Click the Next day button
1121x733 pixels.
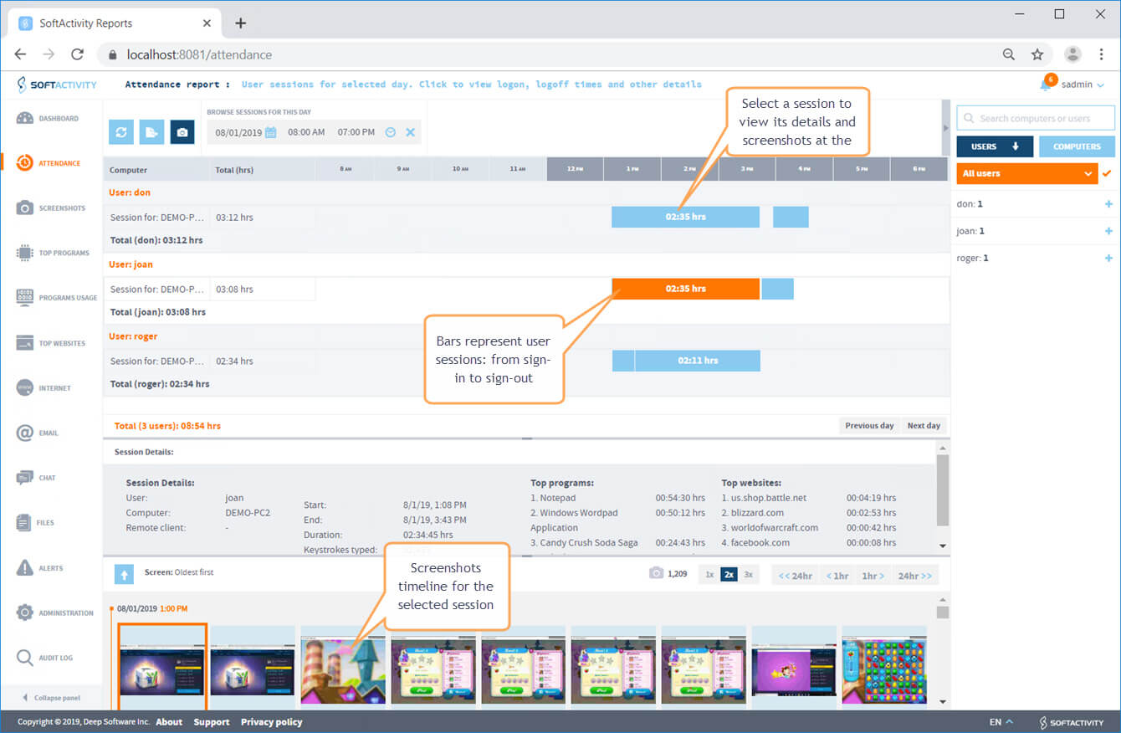coord(924,425)
